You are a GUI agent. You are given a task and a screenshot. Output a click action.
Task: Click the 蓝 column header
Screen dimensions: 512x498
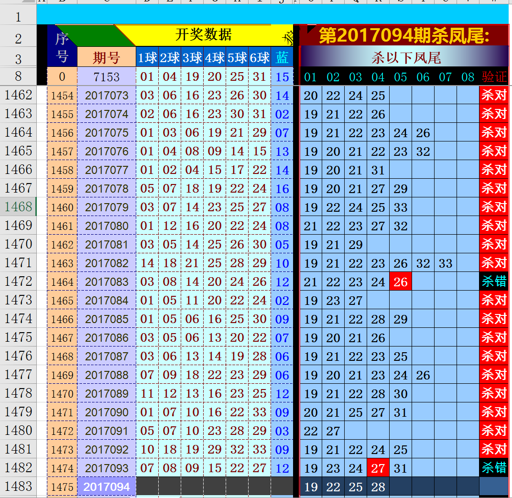click(282, 57)
